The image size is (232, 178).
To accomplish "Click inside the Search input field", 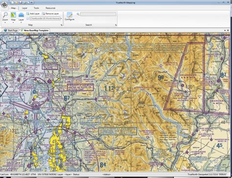I will pos(98,14).
